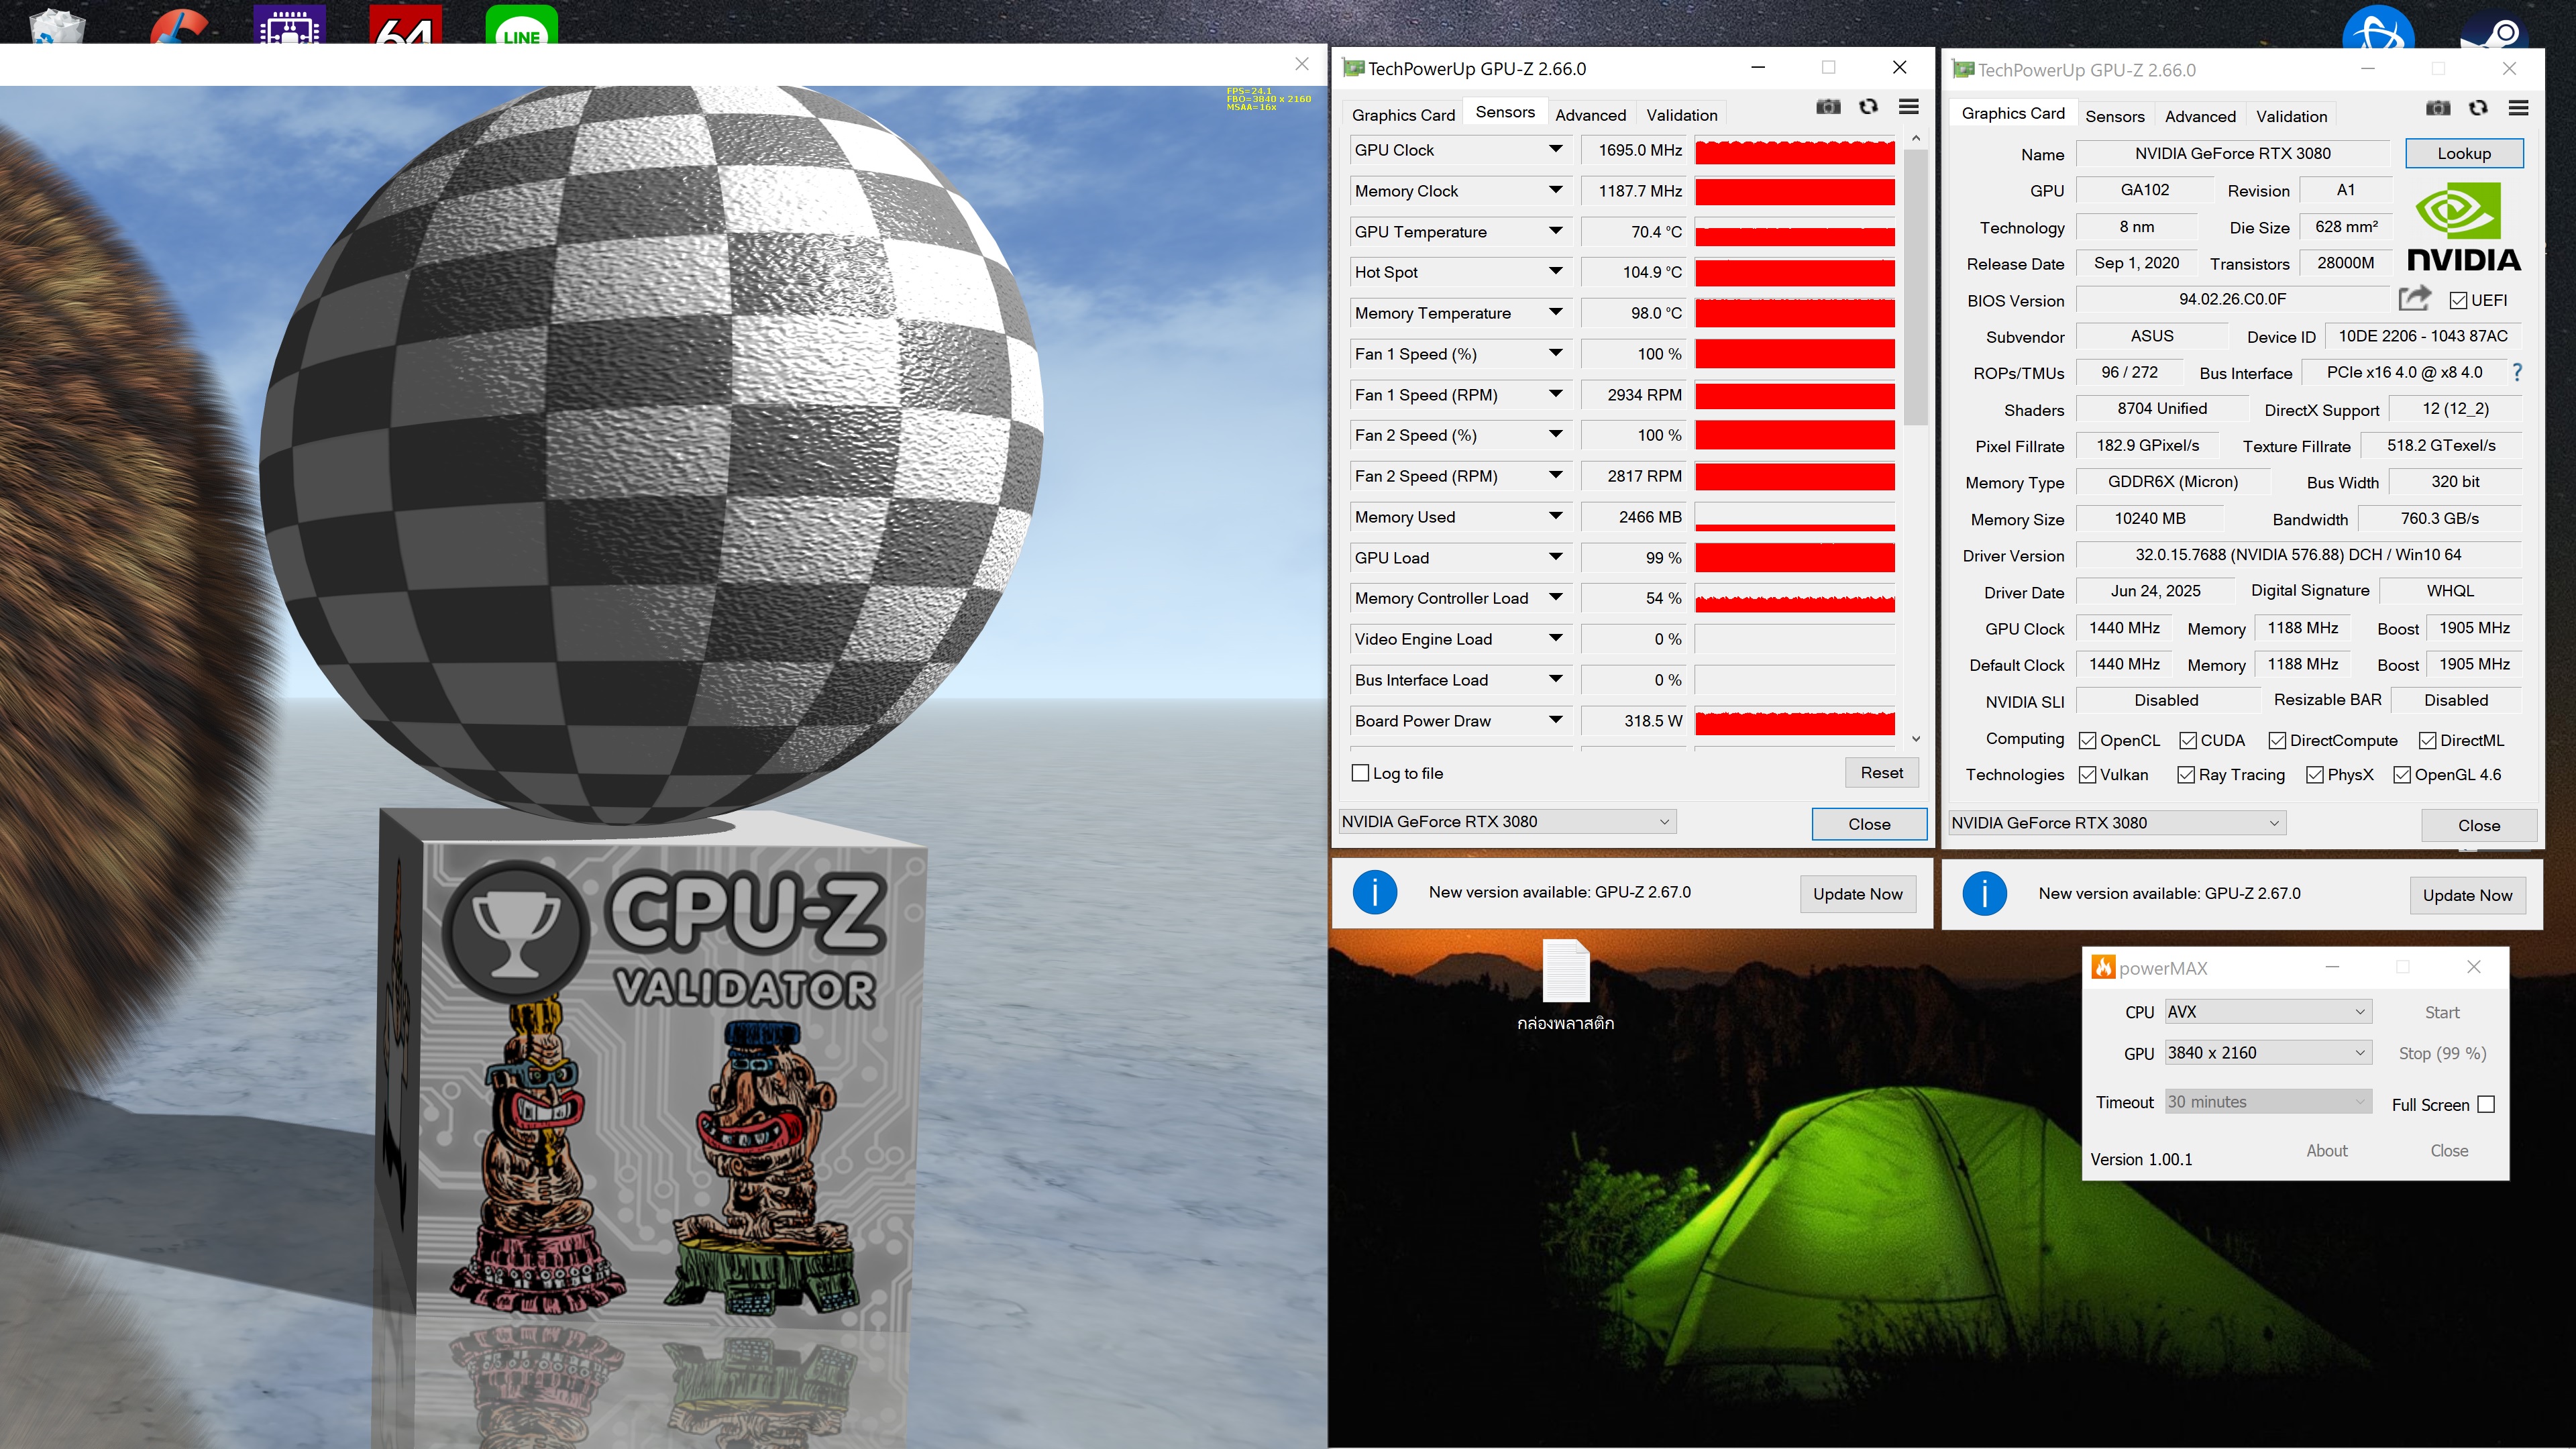Click the refresh icon in Sensors window
The width and height of the screenshot is (2576, 1449).
(x=1868, y=107)
